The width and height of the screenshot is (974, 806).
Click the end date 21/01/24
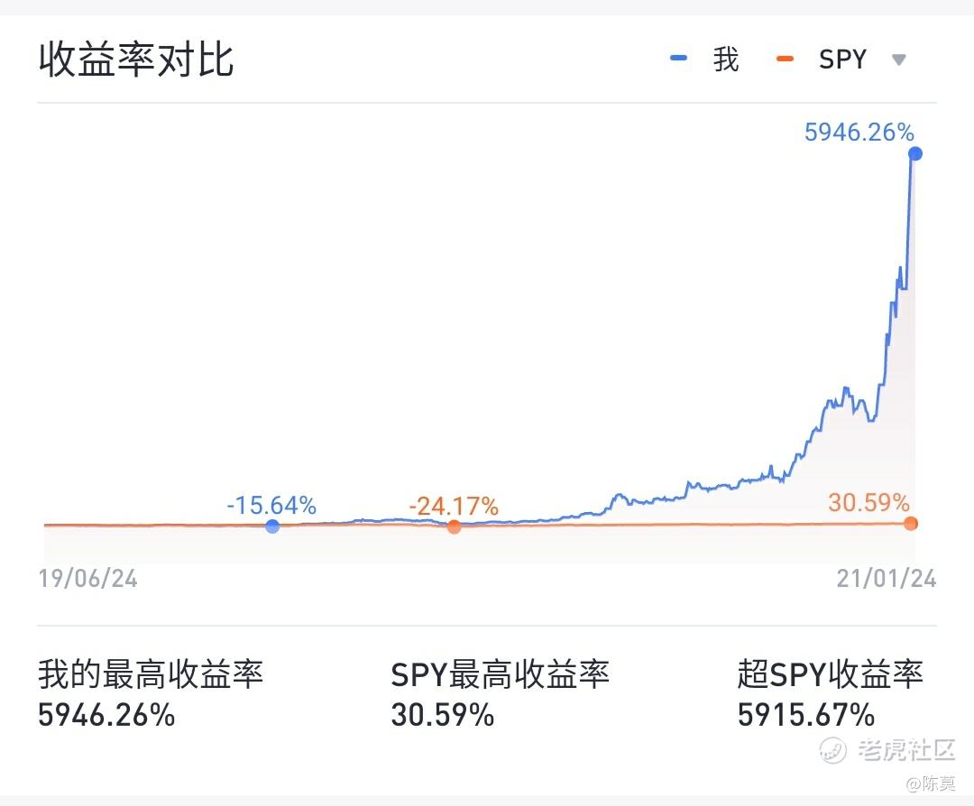[887, 579]
